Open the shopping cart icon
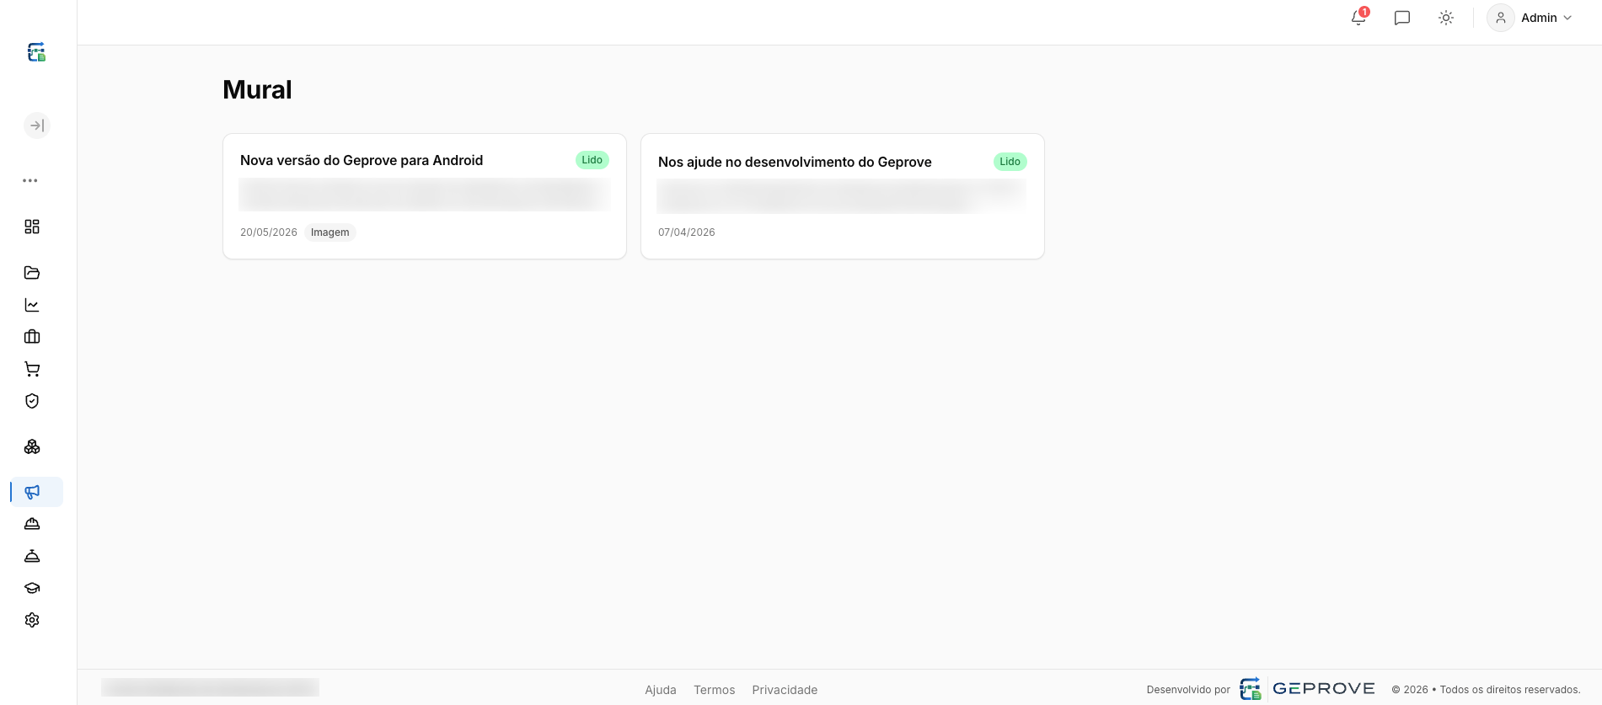 [x=32, y=369]
